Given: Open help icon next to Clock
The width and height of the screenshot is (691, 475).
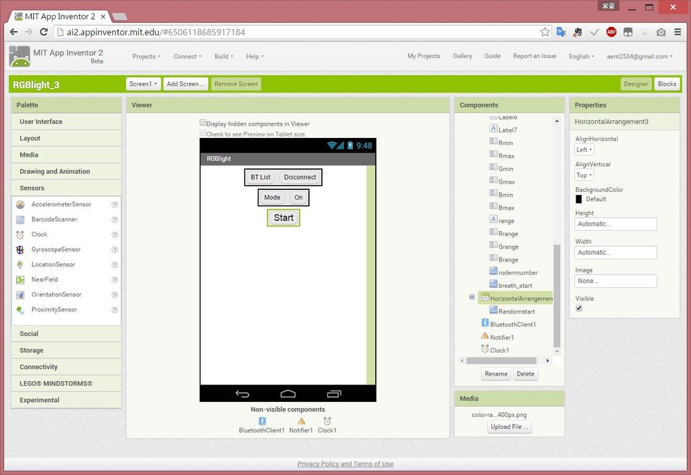Looking at the screenshot, I should (115, 234).
